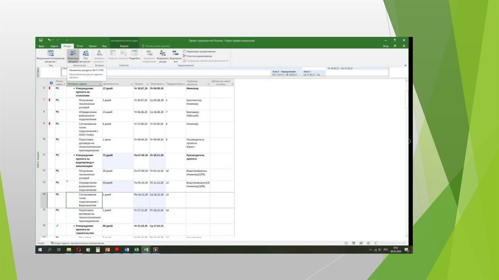Open Начало column filter dropdown
Screen dimensions: 499x280
click(147, 84)
